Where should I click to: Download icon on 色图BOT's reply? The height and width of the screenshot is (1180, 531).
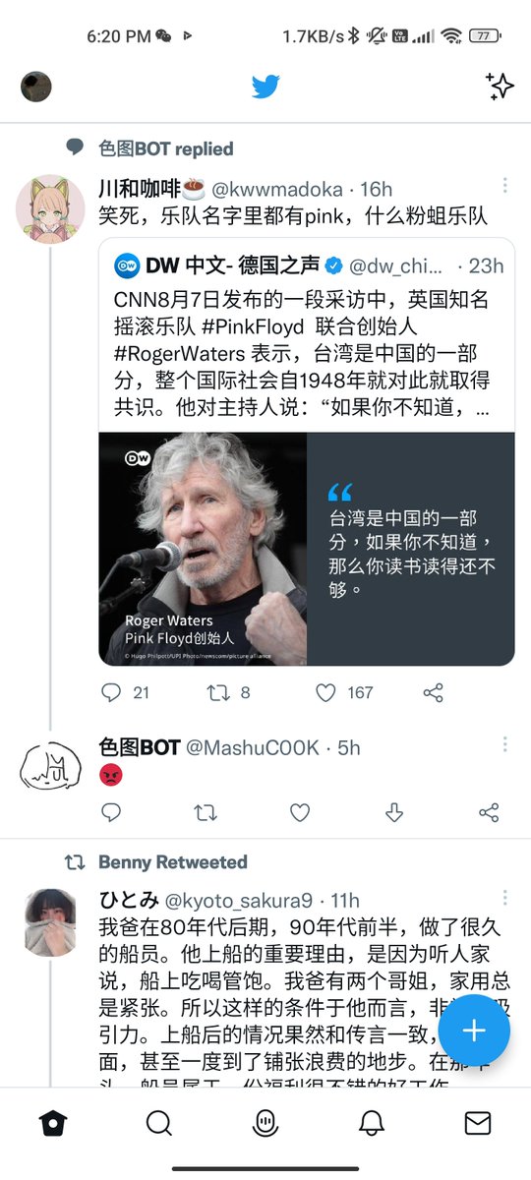pyautogui.click(x=394, y=812)
